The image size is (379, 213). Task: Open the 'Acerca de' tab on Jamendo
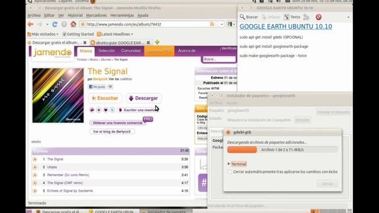[187, 51]
